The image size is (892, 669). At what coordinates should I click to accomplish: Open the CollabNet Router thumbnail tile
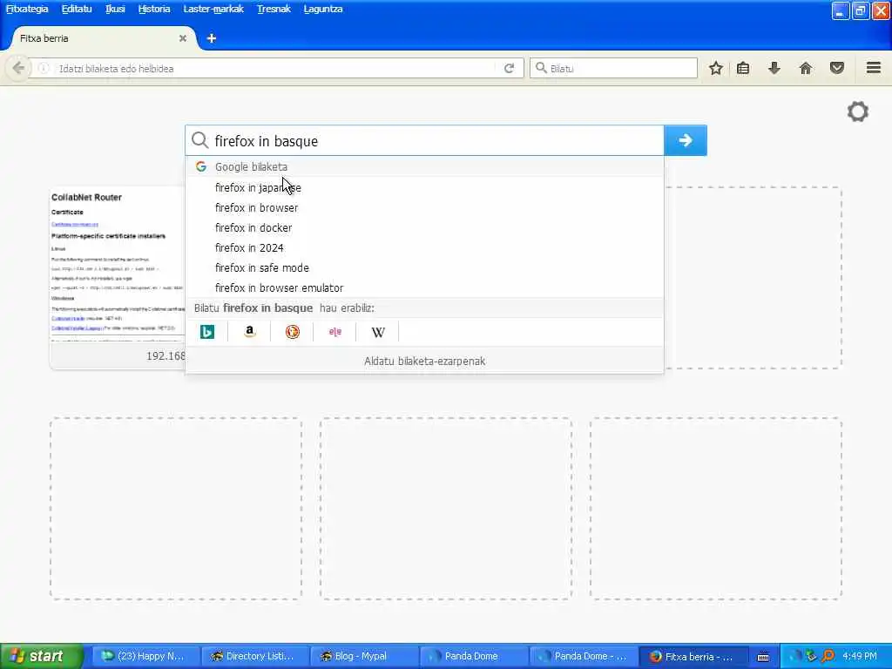(118, 277)
